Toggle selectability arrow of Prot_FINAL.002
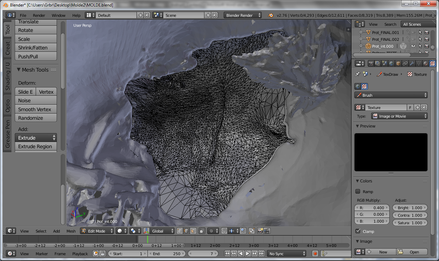 click(420, 39)
